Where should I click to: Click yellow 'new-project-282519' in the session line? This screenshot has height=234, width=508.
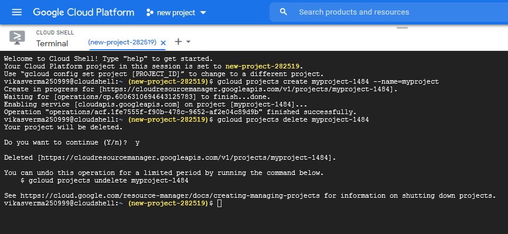pos(262,66)
